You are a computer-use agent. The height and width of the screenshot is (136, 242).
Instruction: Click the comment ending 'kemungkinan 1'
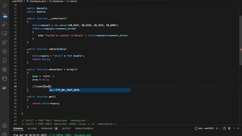(55, 121)
